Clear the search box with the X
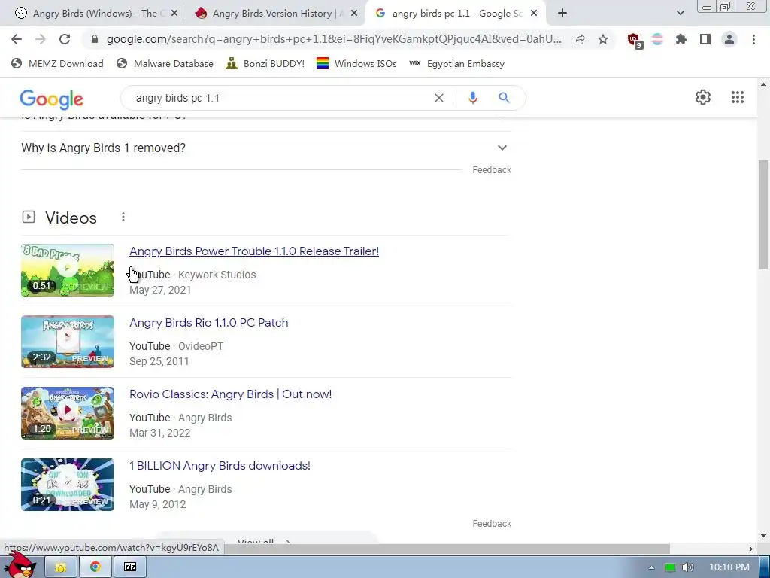 tap(439, 99)
